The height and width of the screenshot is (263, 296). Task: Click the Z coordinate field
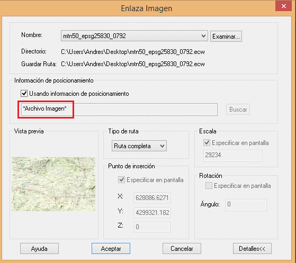(x=152, y=227)
